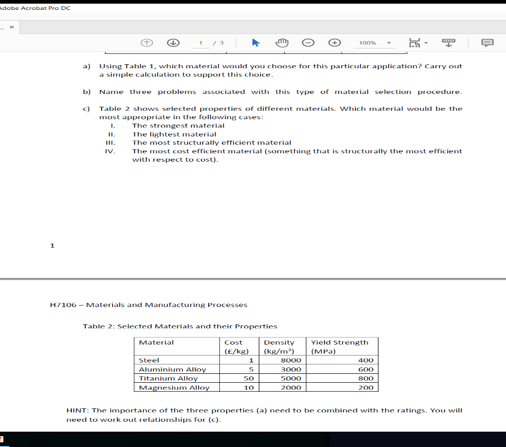
Task: Open the comments panel speech bubble
Action: pos(487,43)
